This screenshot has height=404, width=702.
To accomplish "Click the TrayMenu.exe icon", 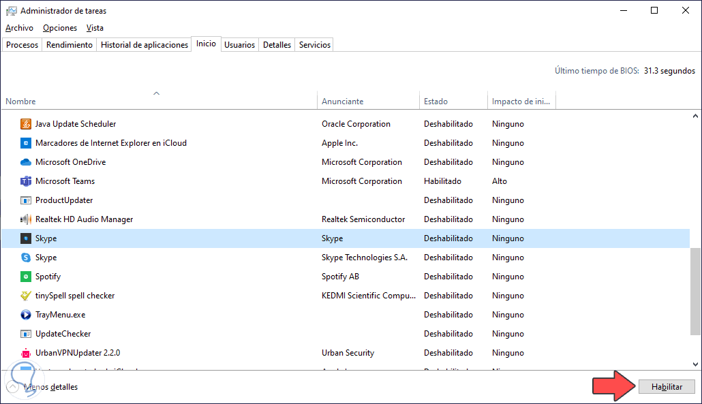I will [26, 315].
